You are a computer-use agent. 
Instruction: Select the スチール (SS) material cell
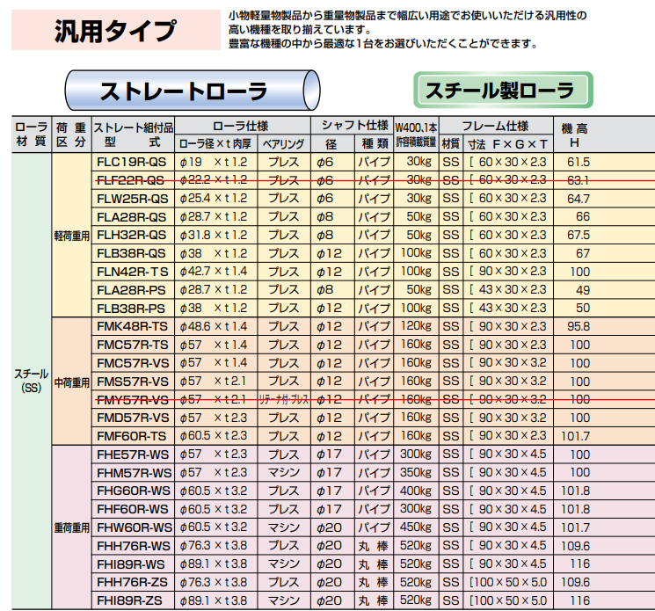click(32, 382)
